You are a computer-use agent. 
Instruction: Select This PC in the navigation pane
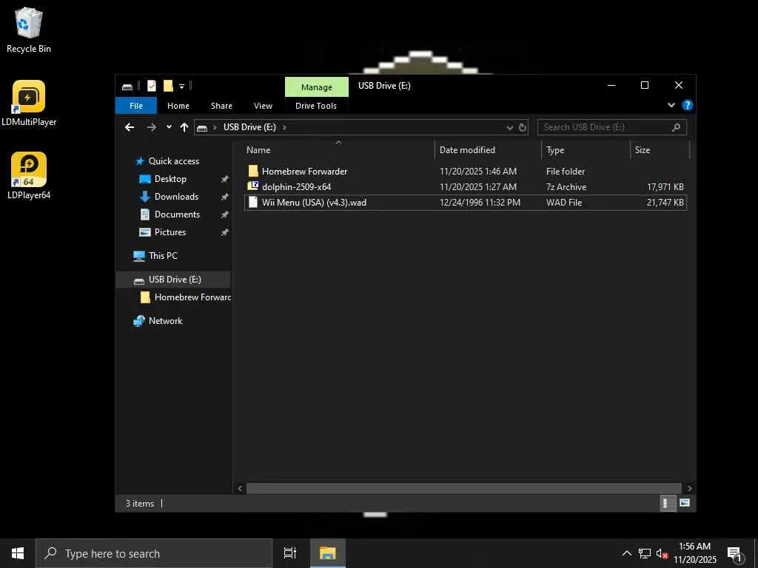[x=163, y=255]
